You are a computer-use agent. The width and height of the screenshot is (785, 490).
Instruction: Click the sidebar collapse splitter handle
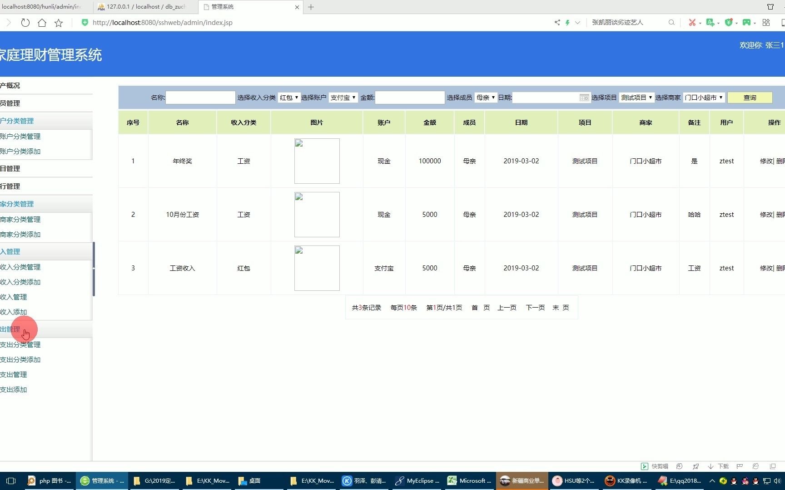click(x=94, y=269)
